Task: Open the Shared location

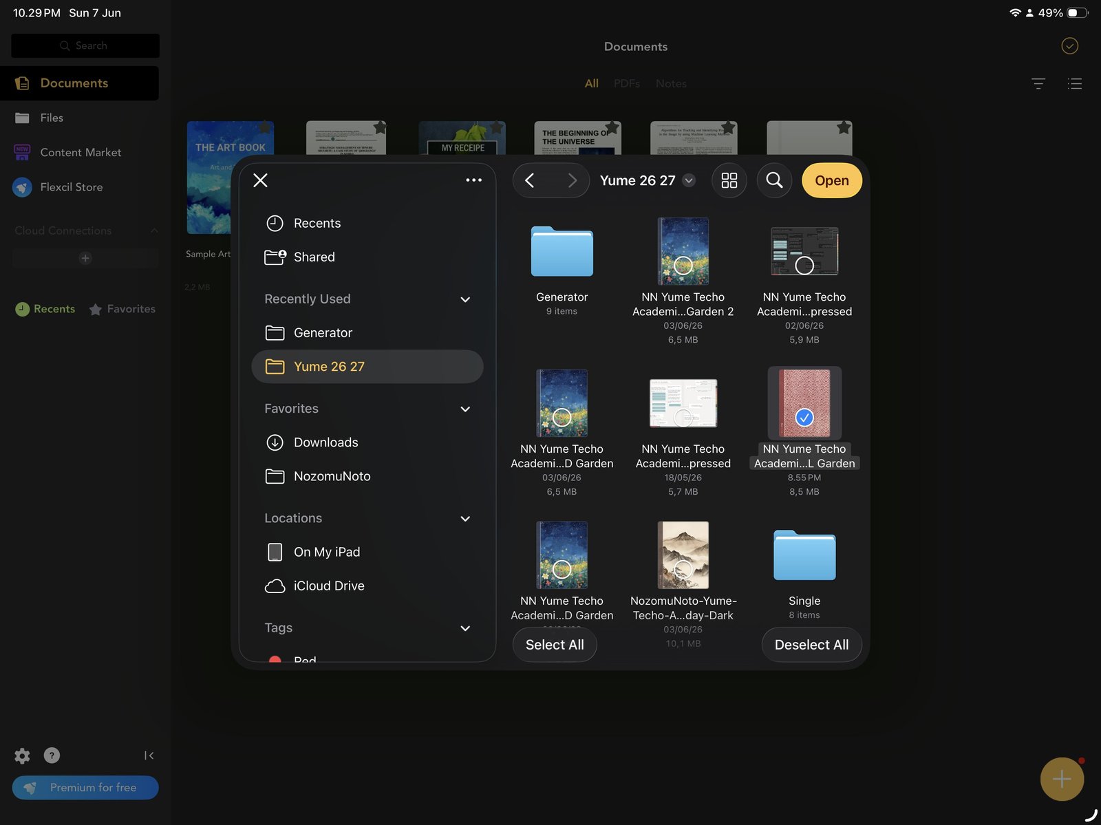Action: coord(367,257)
